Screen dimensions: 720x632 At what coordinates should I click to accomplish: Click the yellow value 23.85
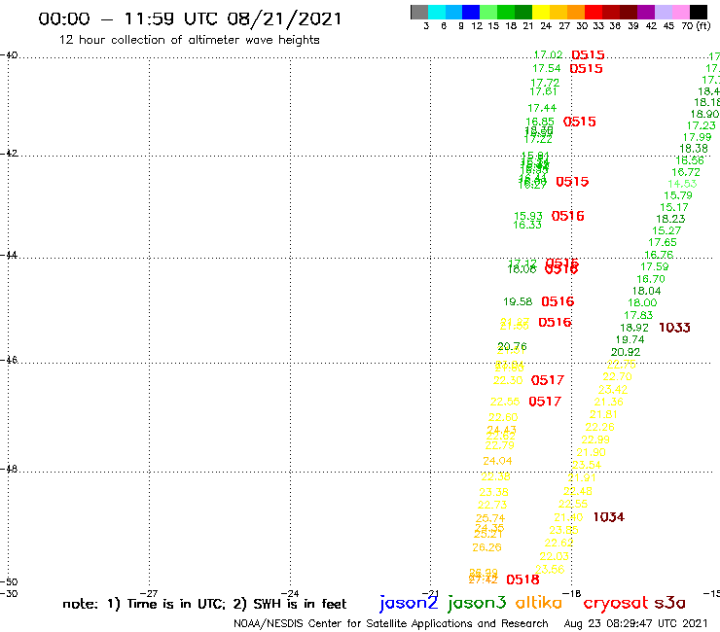pos(563,531)
